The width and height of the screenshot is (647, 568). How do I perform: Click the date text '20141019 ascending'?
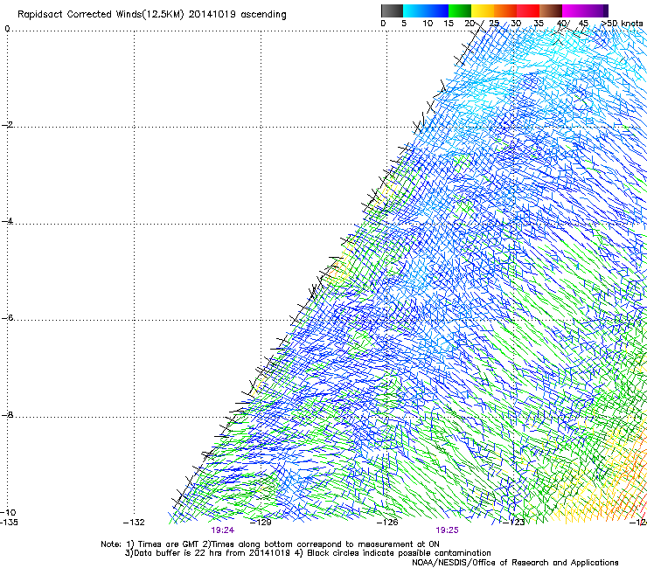[237, 15]
